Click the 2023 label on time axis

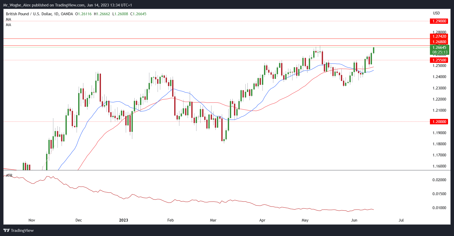tap(123, 220)
